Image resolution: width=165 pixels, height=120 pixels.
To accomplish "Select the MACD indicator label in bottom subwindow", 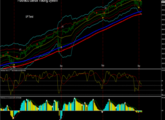I will [11, 98].
